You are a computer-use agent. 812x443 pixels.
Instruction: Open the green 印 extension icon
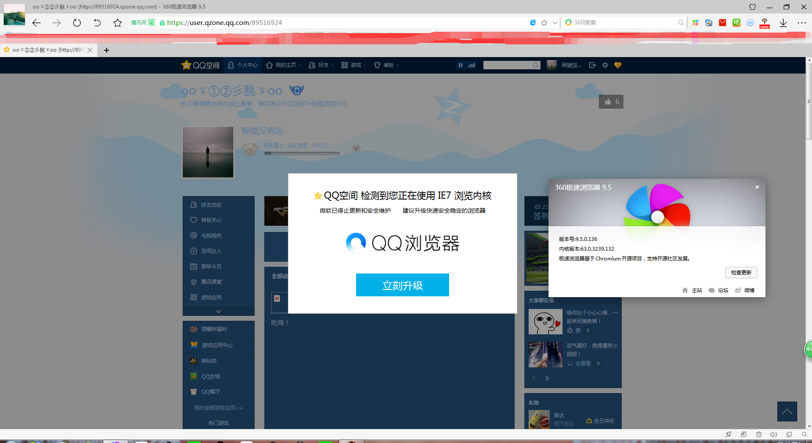[736, 23]
